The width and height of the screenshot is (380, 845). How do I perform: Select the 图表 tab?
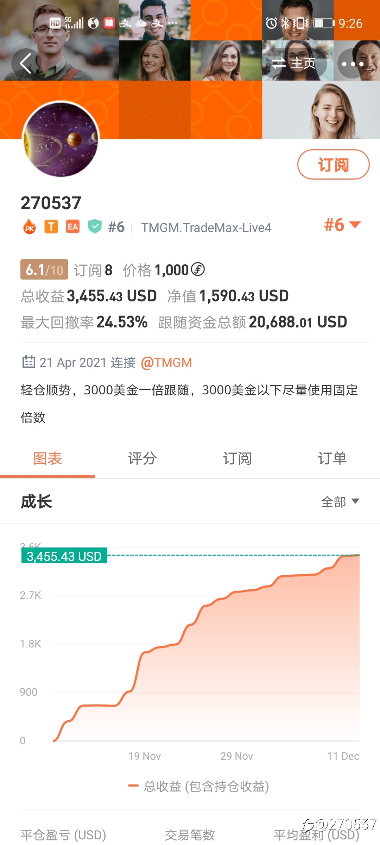click(47, 459)
